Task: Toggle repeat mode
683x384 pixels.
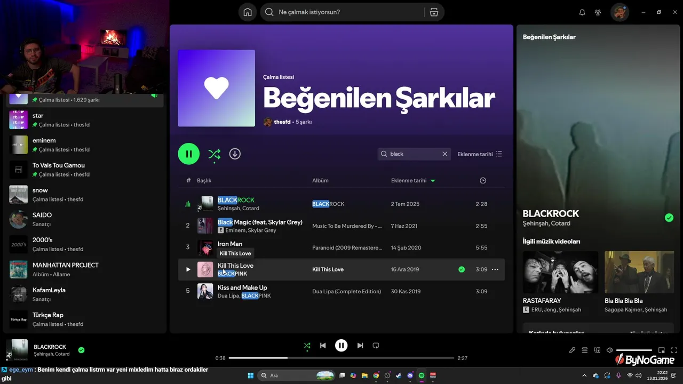Action: (x=376, y=346)
